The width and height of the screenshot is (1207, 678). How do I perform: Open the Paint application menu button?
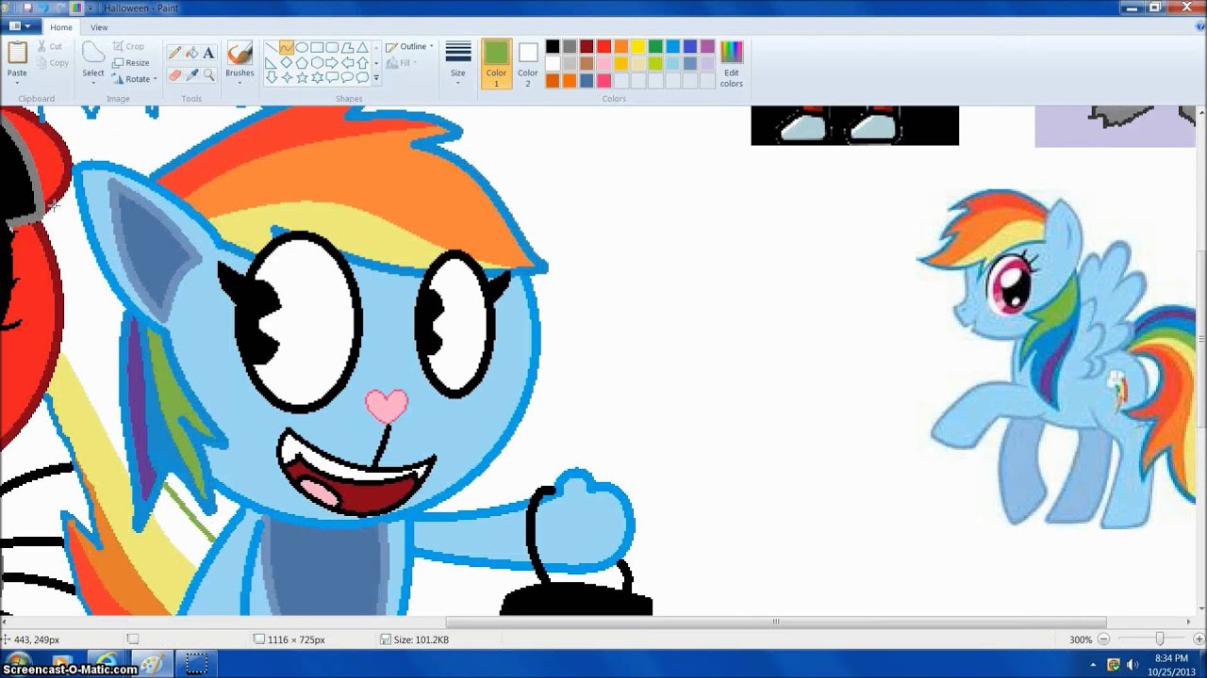(21, 27)
